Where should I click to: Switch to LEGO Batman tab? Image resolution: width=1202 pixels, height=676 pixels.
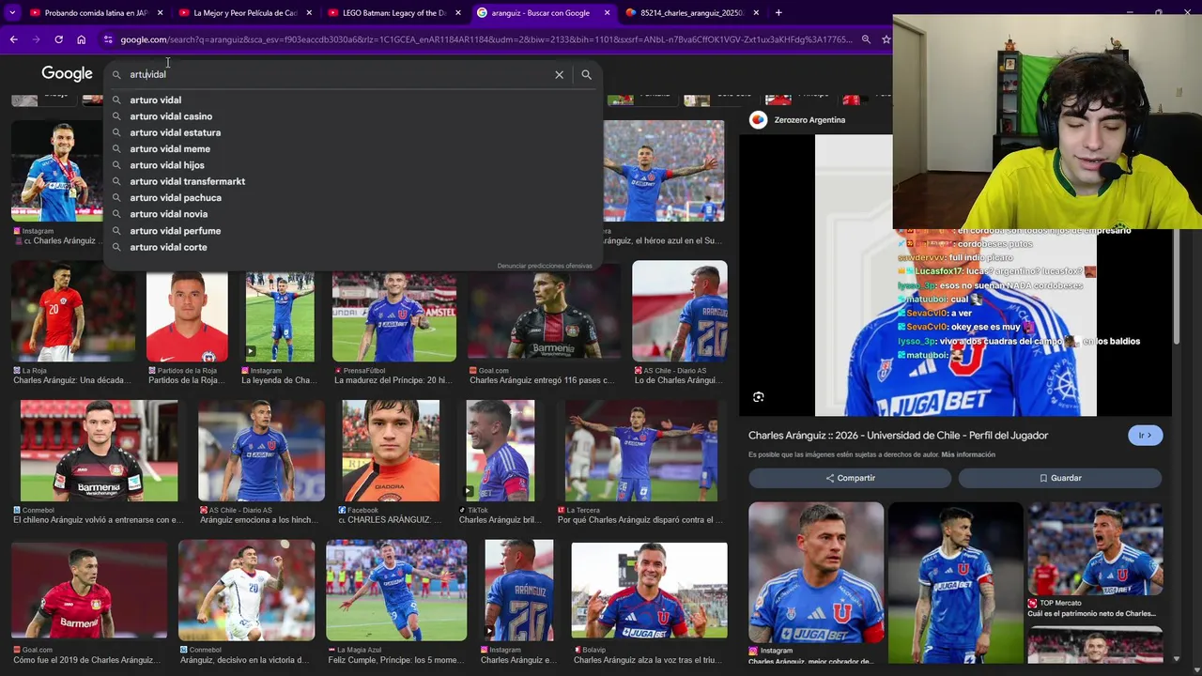point(393,13)
